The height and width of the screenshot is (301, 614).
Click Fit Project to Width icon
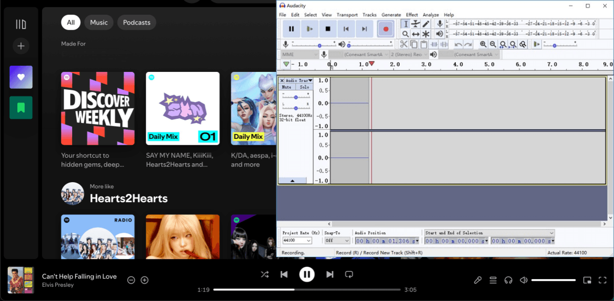coord(513,44)
